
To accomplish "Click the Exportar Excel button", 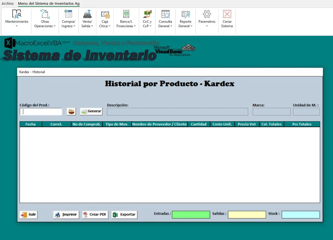I will [124, 214].
